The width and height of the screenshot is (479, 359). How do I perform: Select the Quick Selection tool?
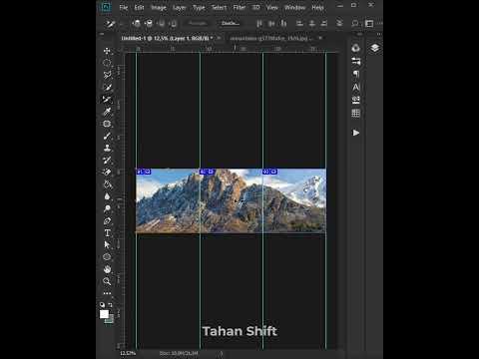click(x=107, y=87)
